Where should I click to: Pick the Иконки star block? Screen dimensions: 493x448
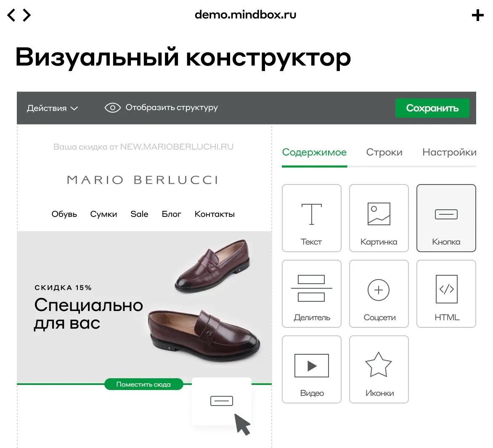379,369
